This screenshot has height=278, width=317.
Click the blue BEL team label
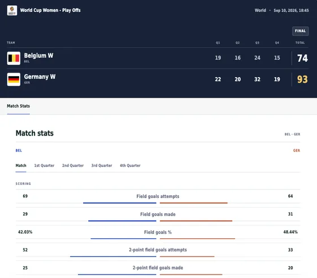19,150
